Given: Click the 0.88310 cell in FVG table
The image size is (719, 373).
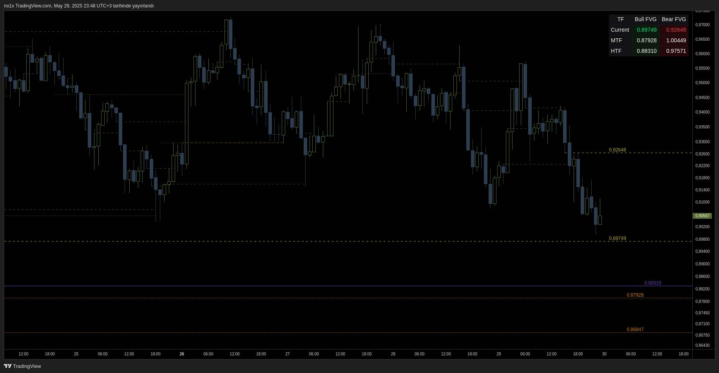Looking at the screenshot, I should [647, 51].
